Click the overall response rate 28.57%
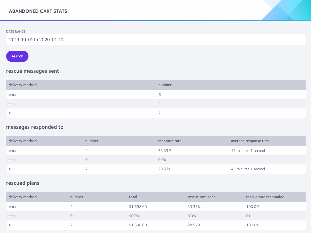 (165, 169)
